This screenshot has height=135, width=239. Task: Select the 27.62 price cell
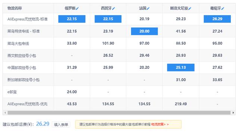pyautogui.click(x=217, y=67)
